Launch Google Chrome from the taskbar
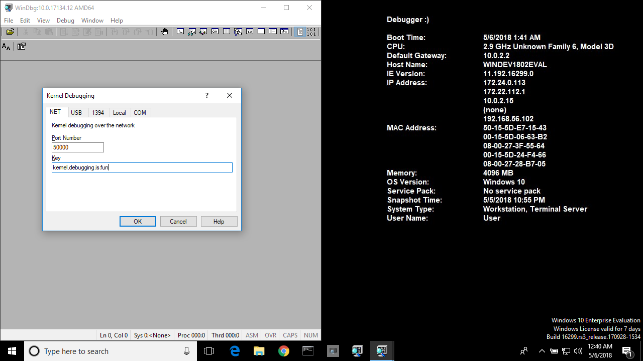 (284, 351)
